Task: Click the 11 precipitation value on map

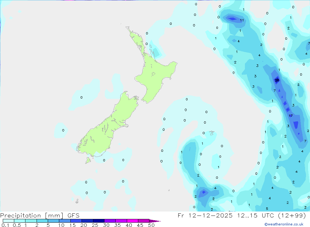Action: tap(242, 20)
